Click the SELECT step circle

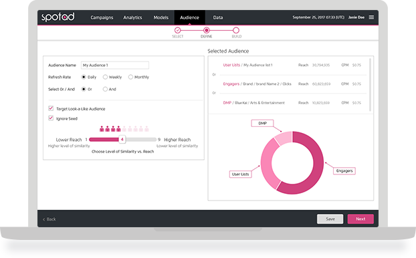click(177, 30)
